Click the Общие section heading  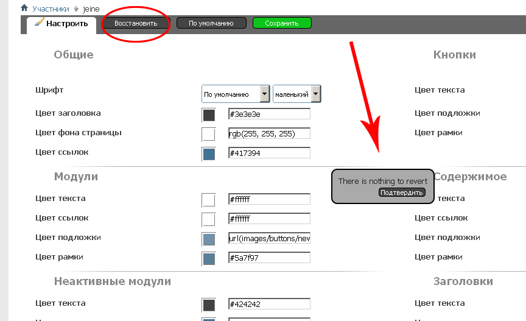(74, 55)
